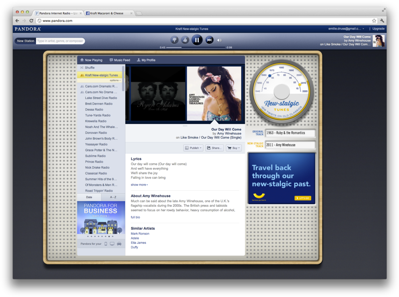
Task: Click now-playing album thumbnail at top right
Action: (378, 41)
